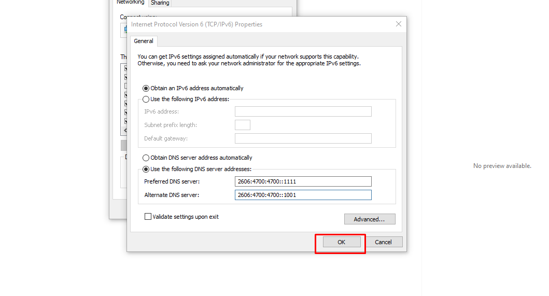The image size is (549, 296).
Task: Click the Subnet prefix length box
Action: click(x=242, y=125)
